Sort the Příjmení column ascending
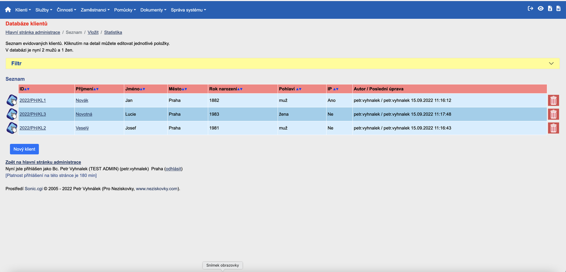The image size is (566, 272). click(x=94, y=88)
